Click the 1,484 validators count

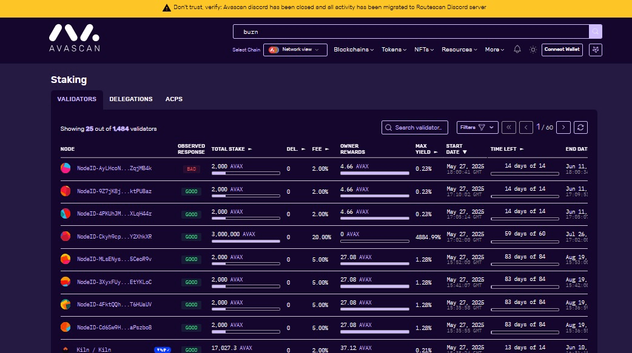click(x=121, y=129)
